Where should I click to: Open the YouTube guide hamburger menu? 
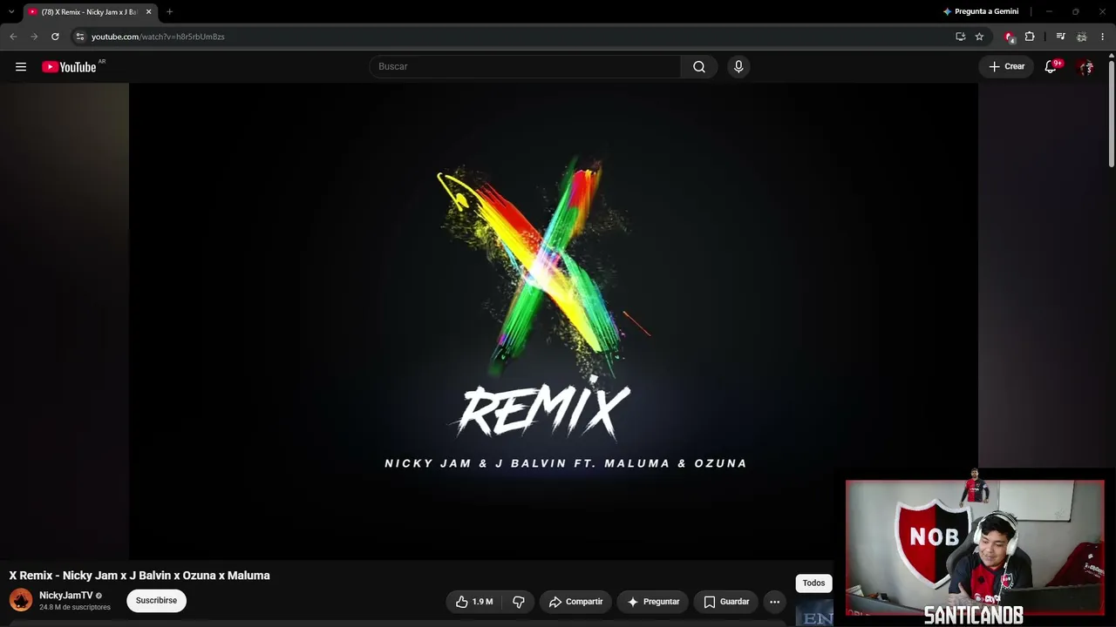click(21, 67)
